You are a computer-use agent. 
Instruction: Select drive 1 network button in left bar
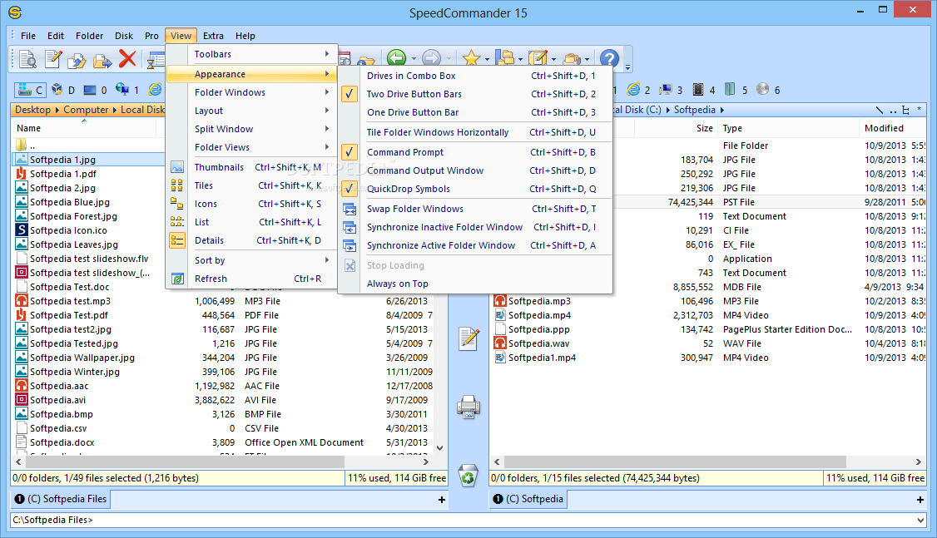[x=127, y=90]
